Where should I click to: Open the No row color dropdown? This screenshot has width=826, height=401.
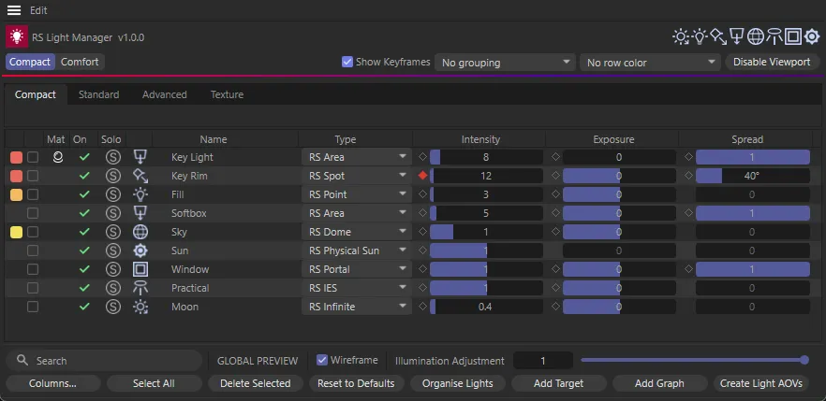[x=651, y=63]
